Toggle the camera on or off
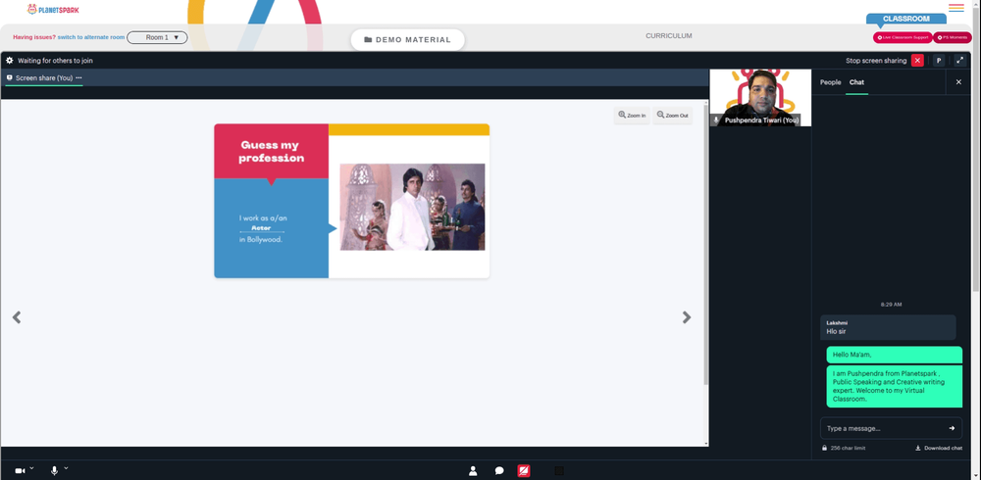Screen dimensions: 981x480 coord(20,470)
